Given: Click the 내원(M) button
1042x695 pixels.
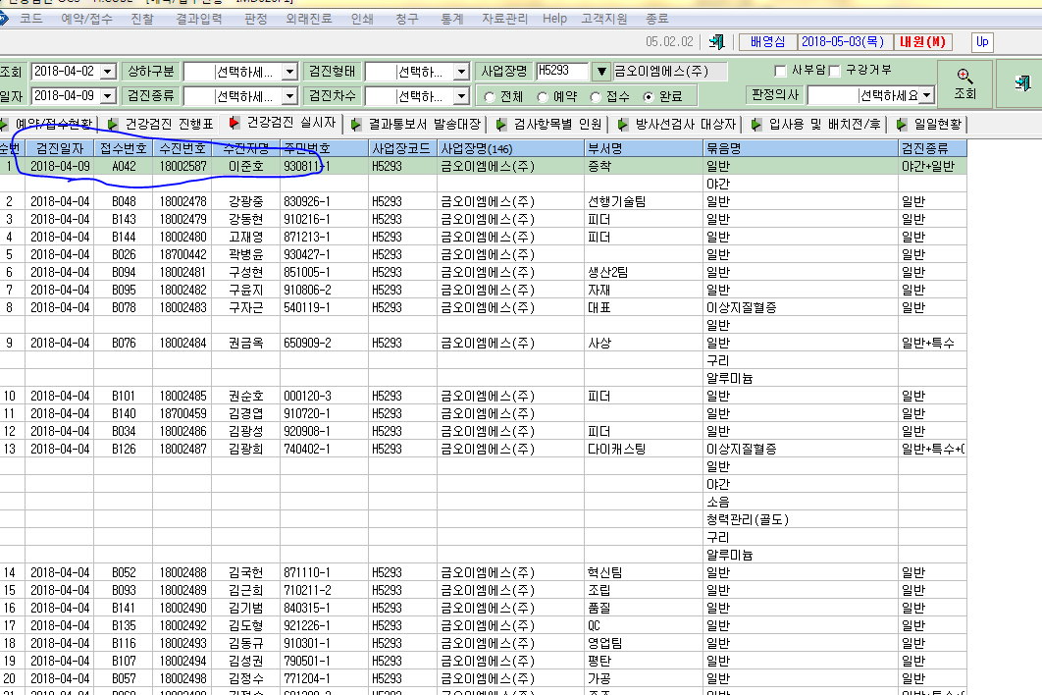Looking at the screenshot, I should coord(922,42).
